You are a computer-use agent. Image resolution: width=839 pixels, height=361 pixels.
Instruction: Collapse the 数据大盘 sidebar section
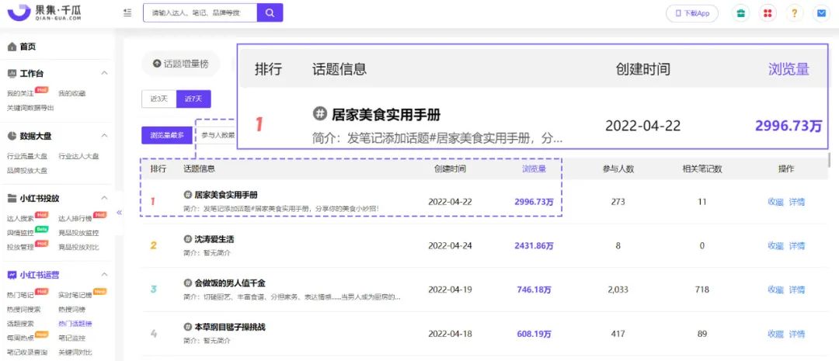[x=104, y=136]
